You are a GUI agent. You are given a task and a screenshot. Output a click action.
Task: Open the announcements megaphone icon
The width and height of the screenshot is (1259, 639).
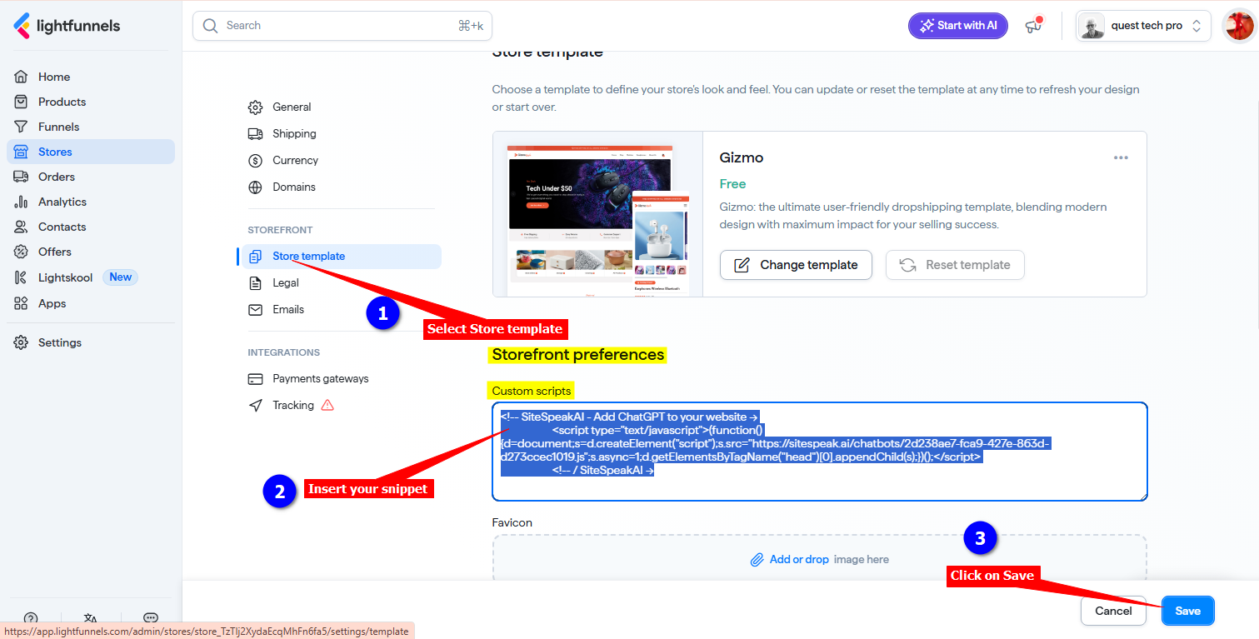[x=1034, y=26]
